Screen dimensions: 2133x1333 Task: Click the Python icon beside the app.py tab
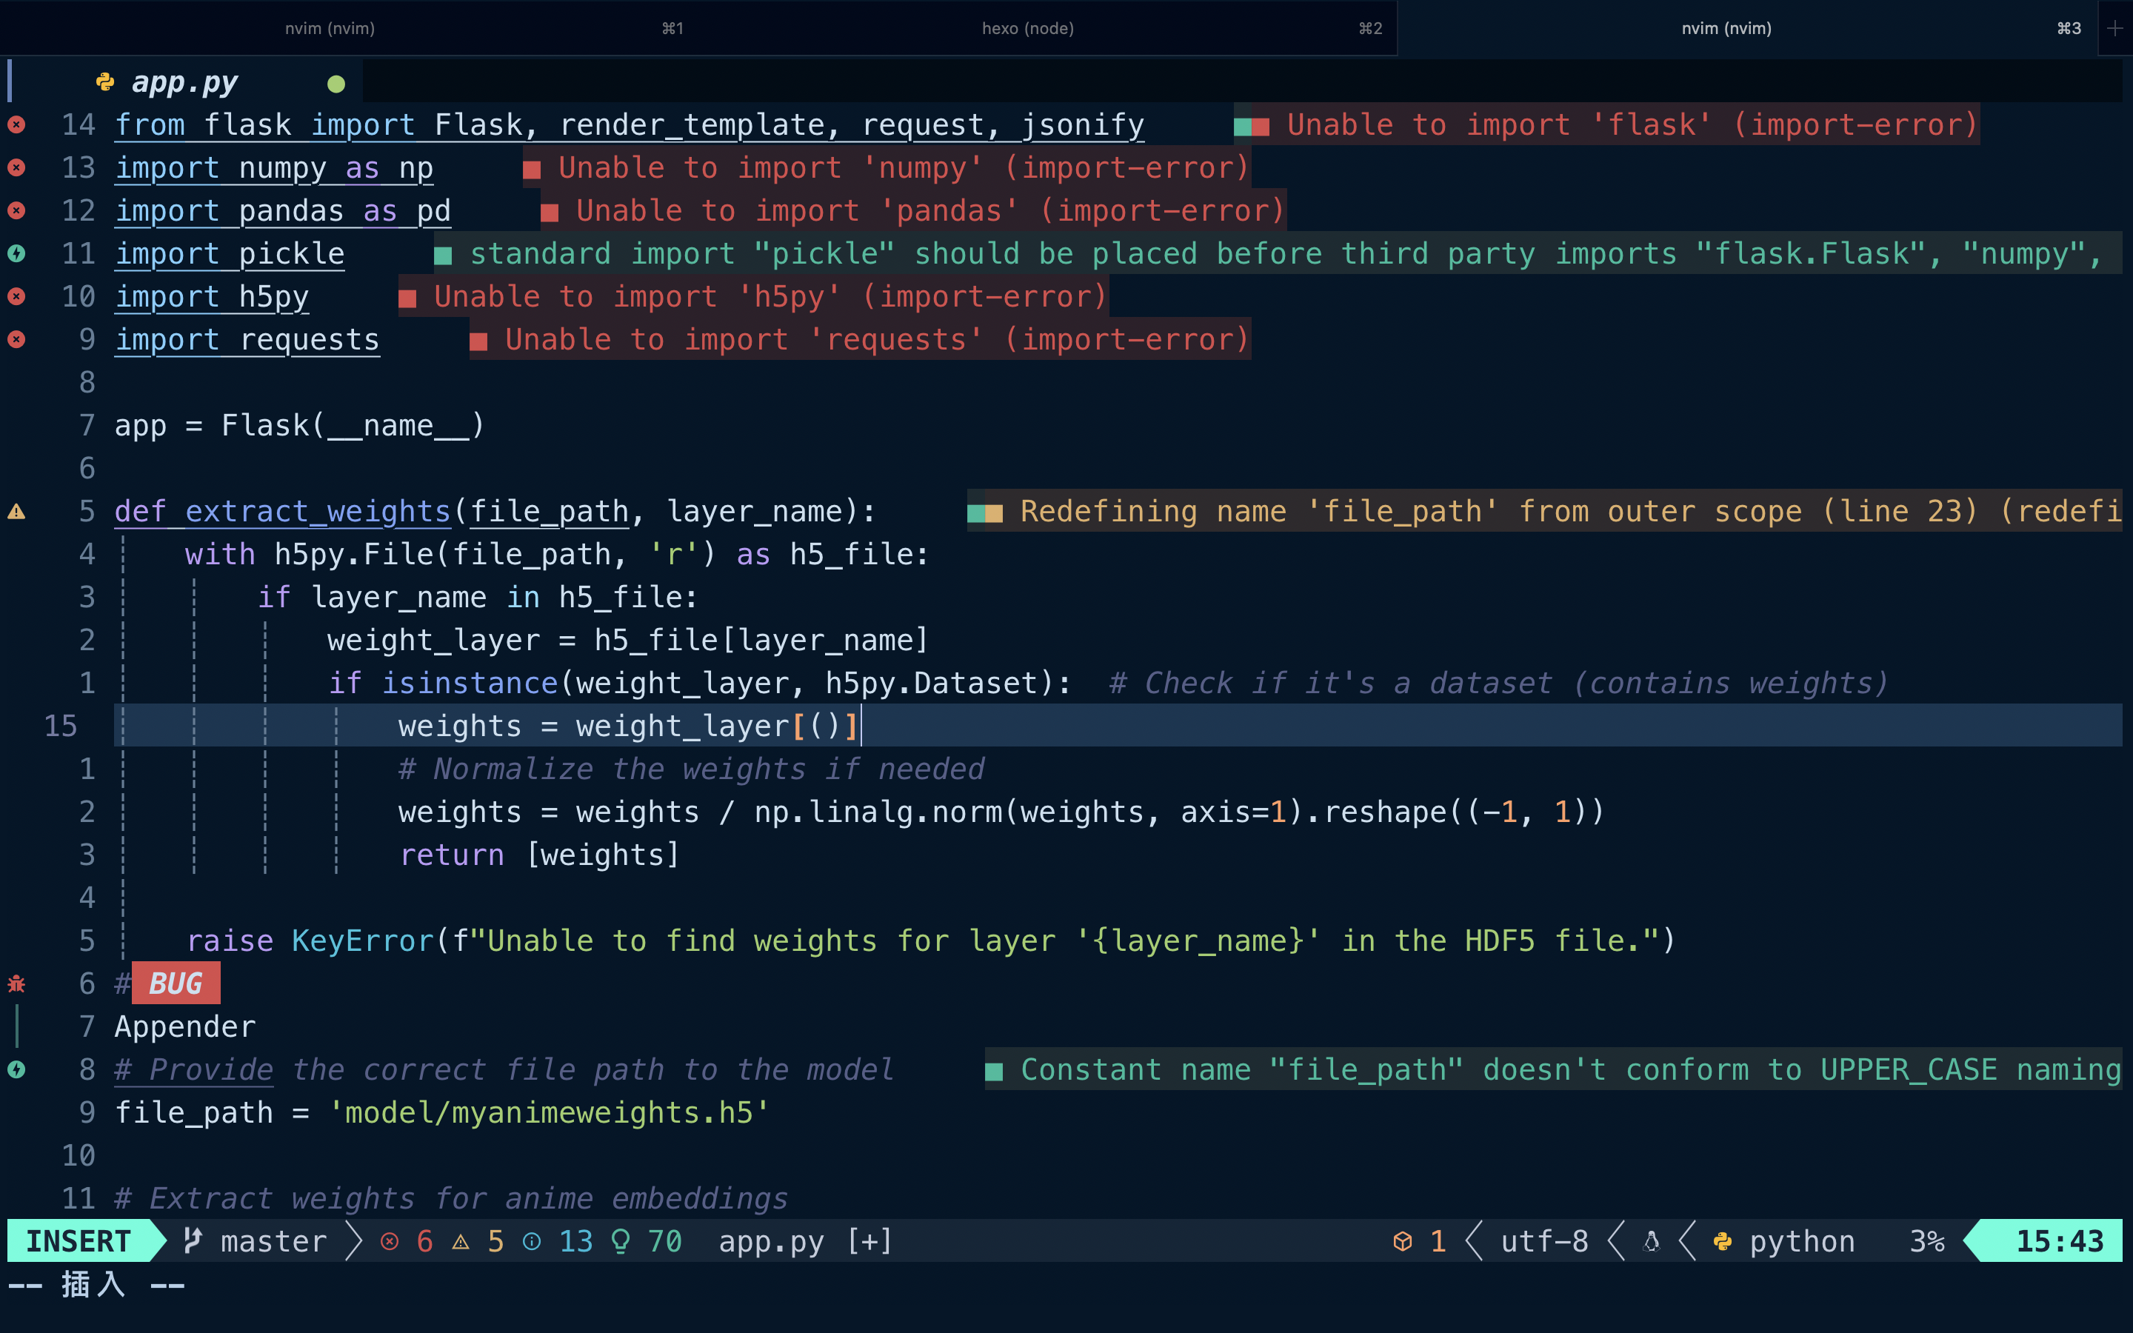105,82
